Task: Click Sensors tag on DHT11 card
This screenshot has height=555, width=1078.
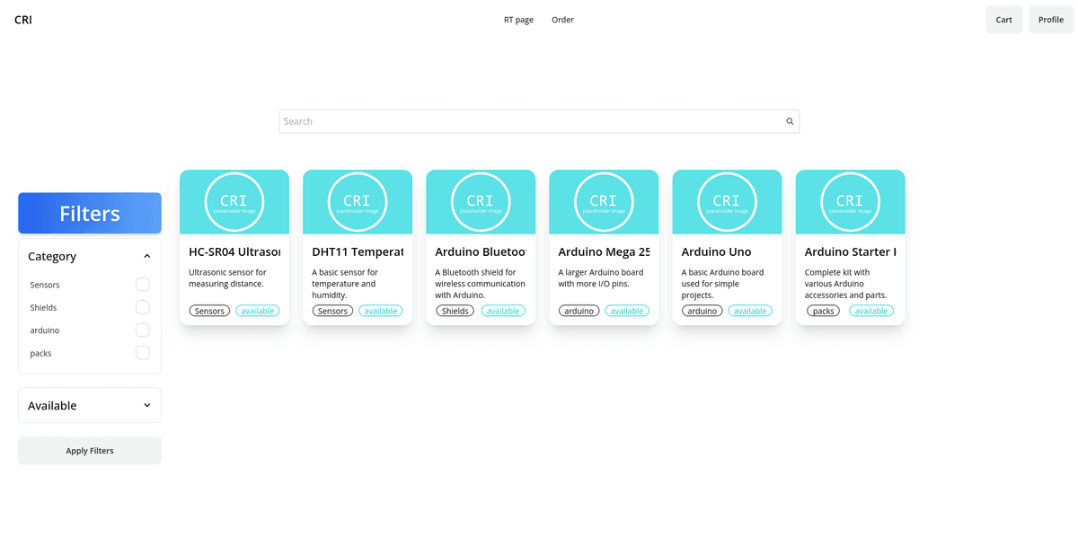Action: [332, 311]
